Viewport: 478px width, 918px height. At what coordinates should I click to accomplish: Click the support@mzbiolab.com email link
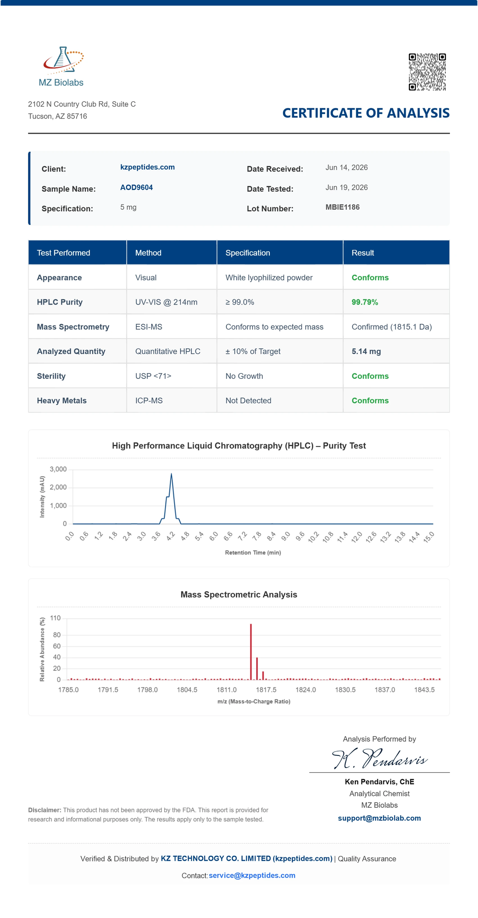coord(379,818)
